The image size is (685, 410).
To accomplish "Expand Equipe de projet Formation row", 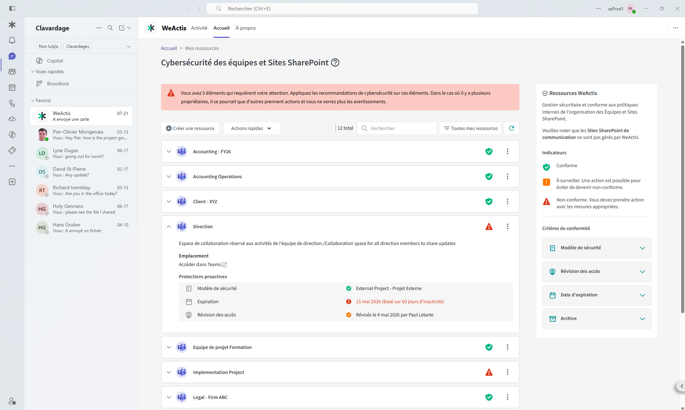I will [x=169, y=347].
